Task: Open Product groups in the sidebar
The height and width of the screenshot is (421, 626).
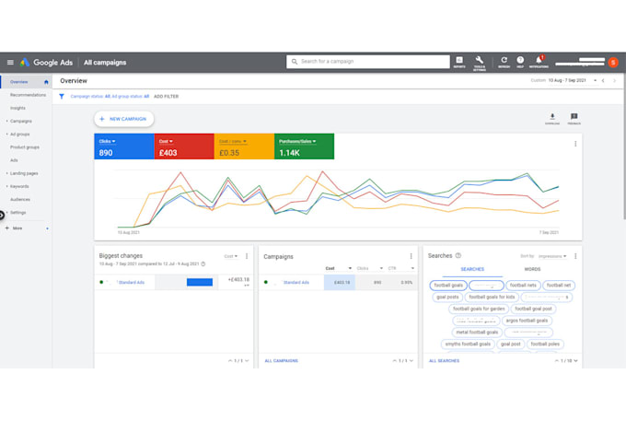Action: point(25,147)
